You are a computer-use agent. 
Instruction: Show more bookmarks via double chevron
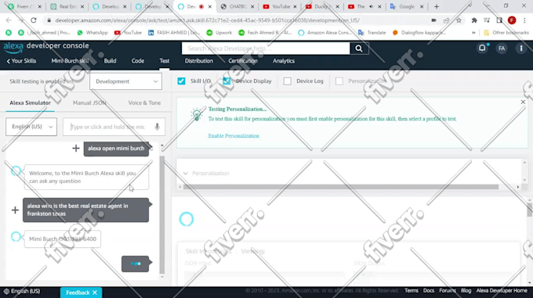[x=473, y=33]
